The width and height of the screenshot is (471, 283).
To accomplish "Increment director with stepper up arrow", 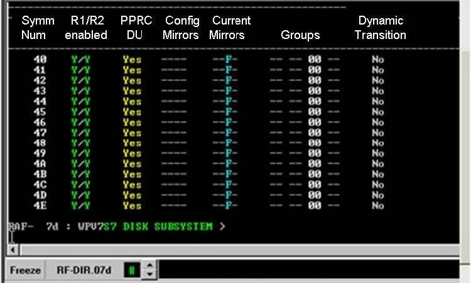I will click(149, 265).
